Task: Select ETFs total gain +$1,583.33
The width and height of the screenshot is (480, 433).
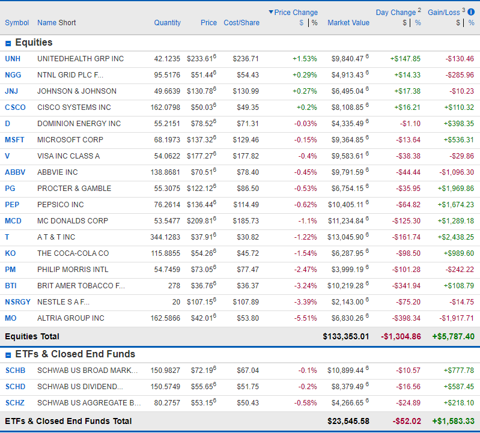Action: click(453, 422)
